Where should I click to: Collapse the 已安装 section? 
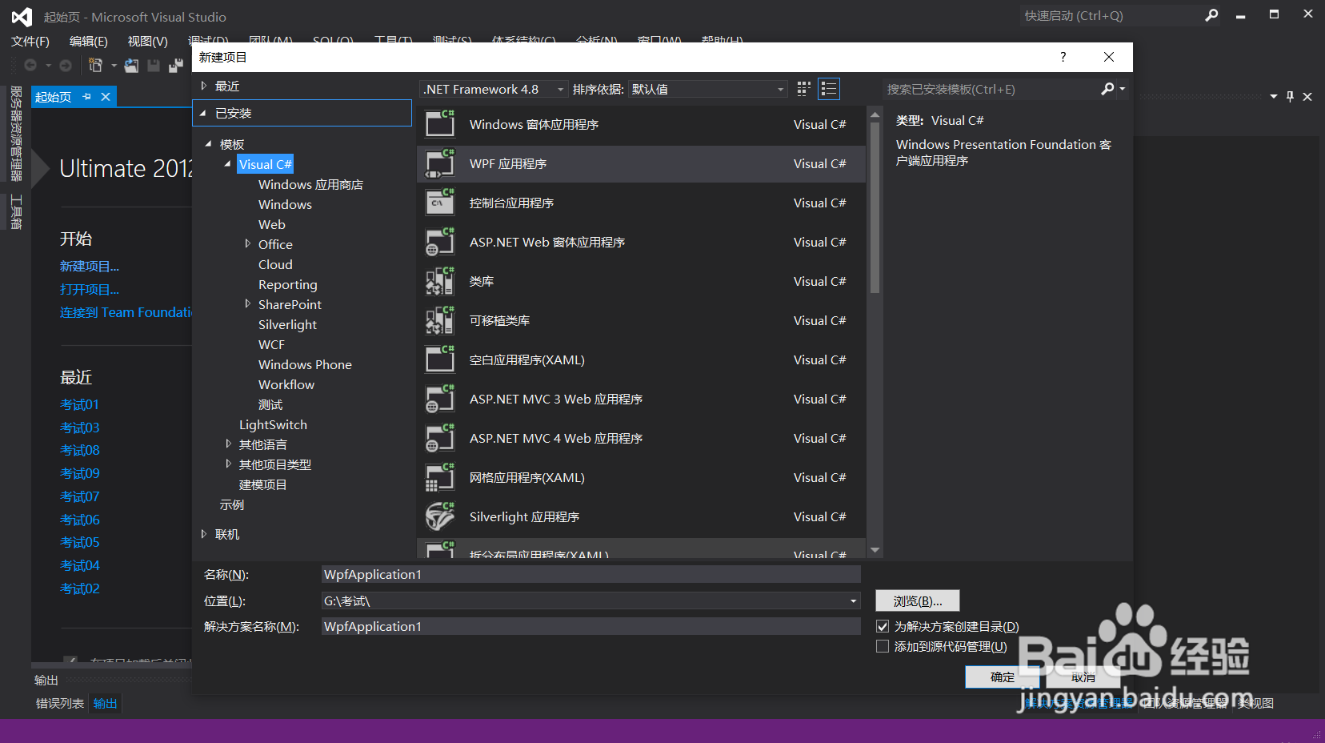pyautogui.click(x=203, y=113)
